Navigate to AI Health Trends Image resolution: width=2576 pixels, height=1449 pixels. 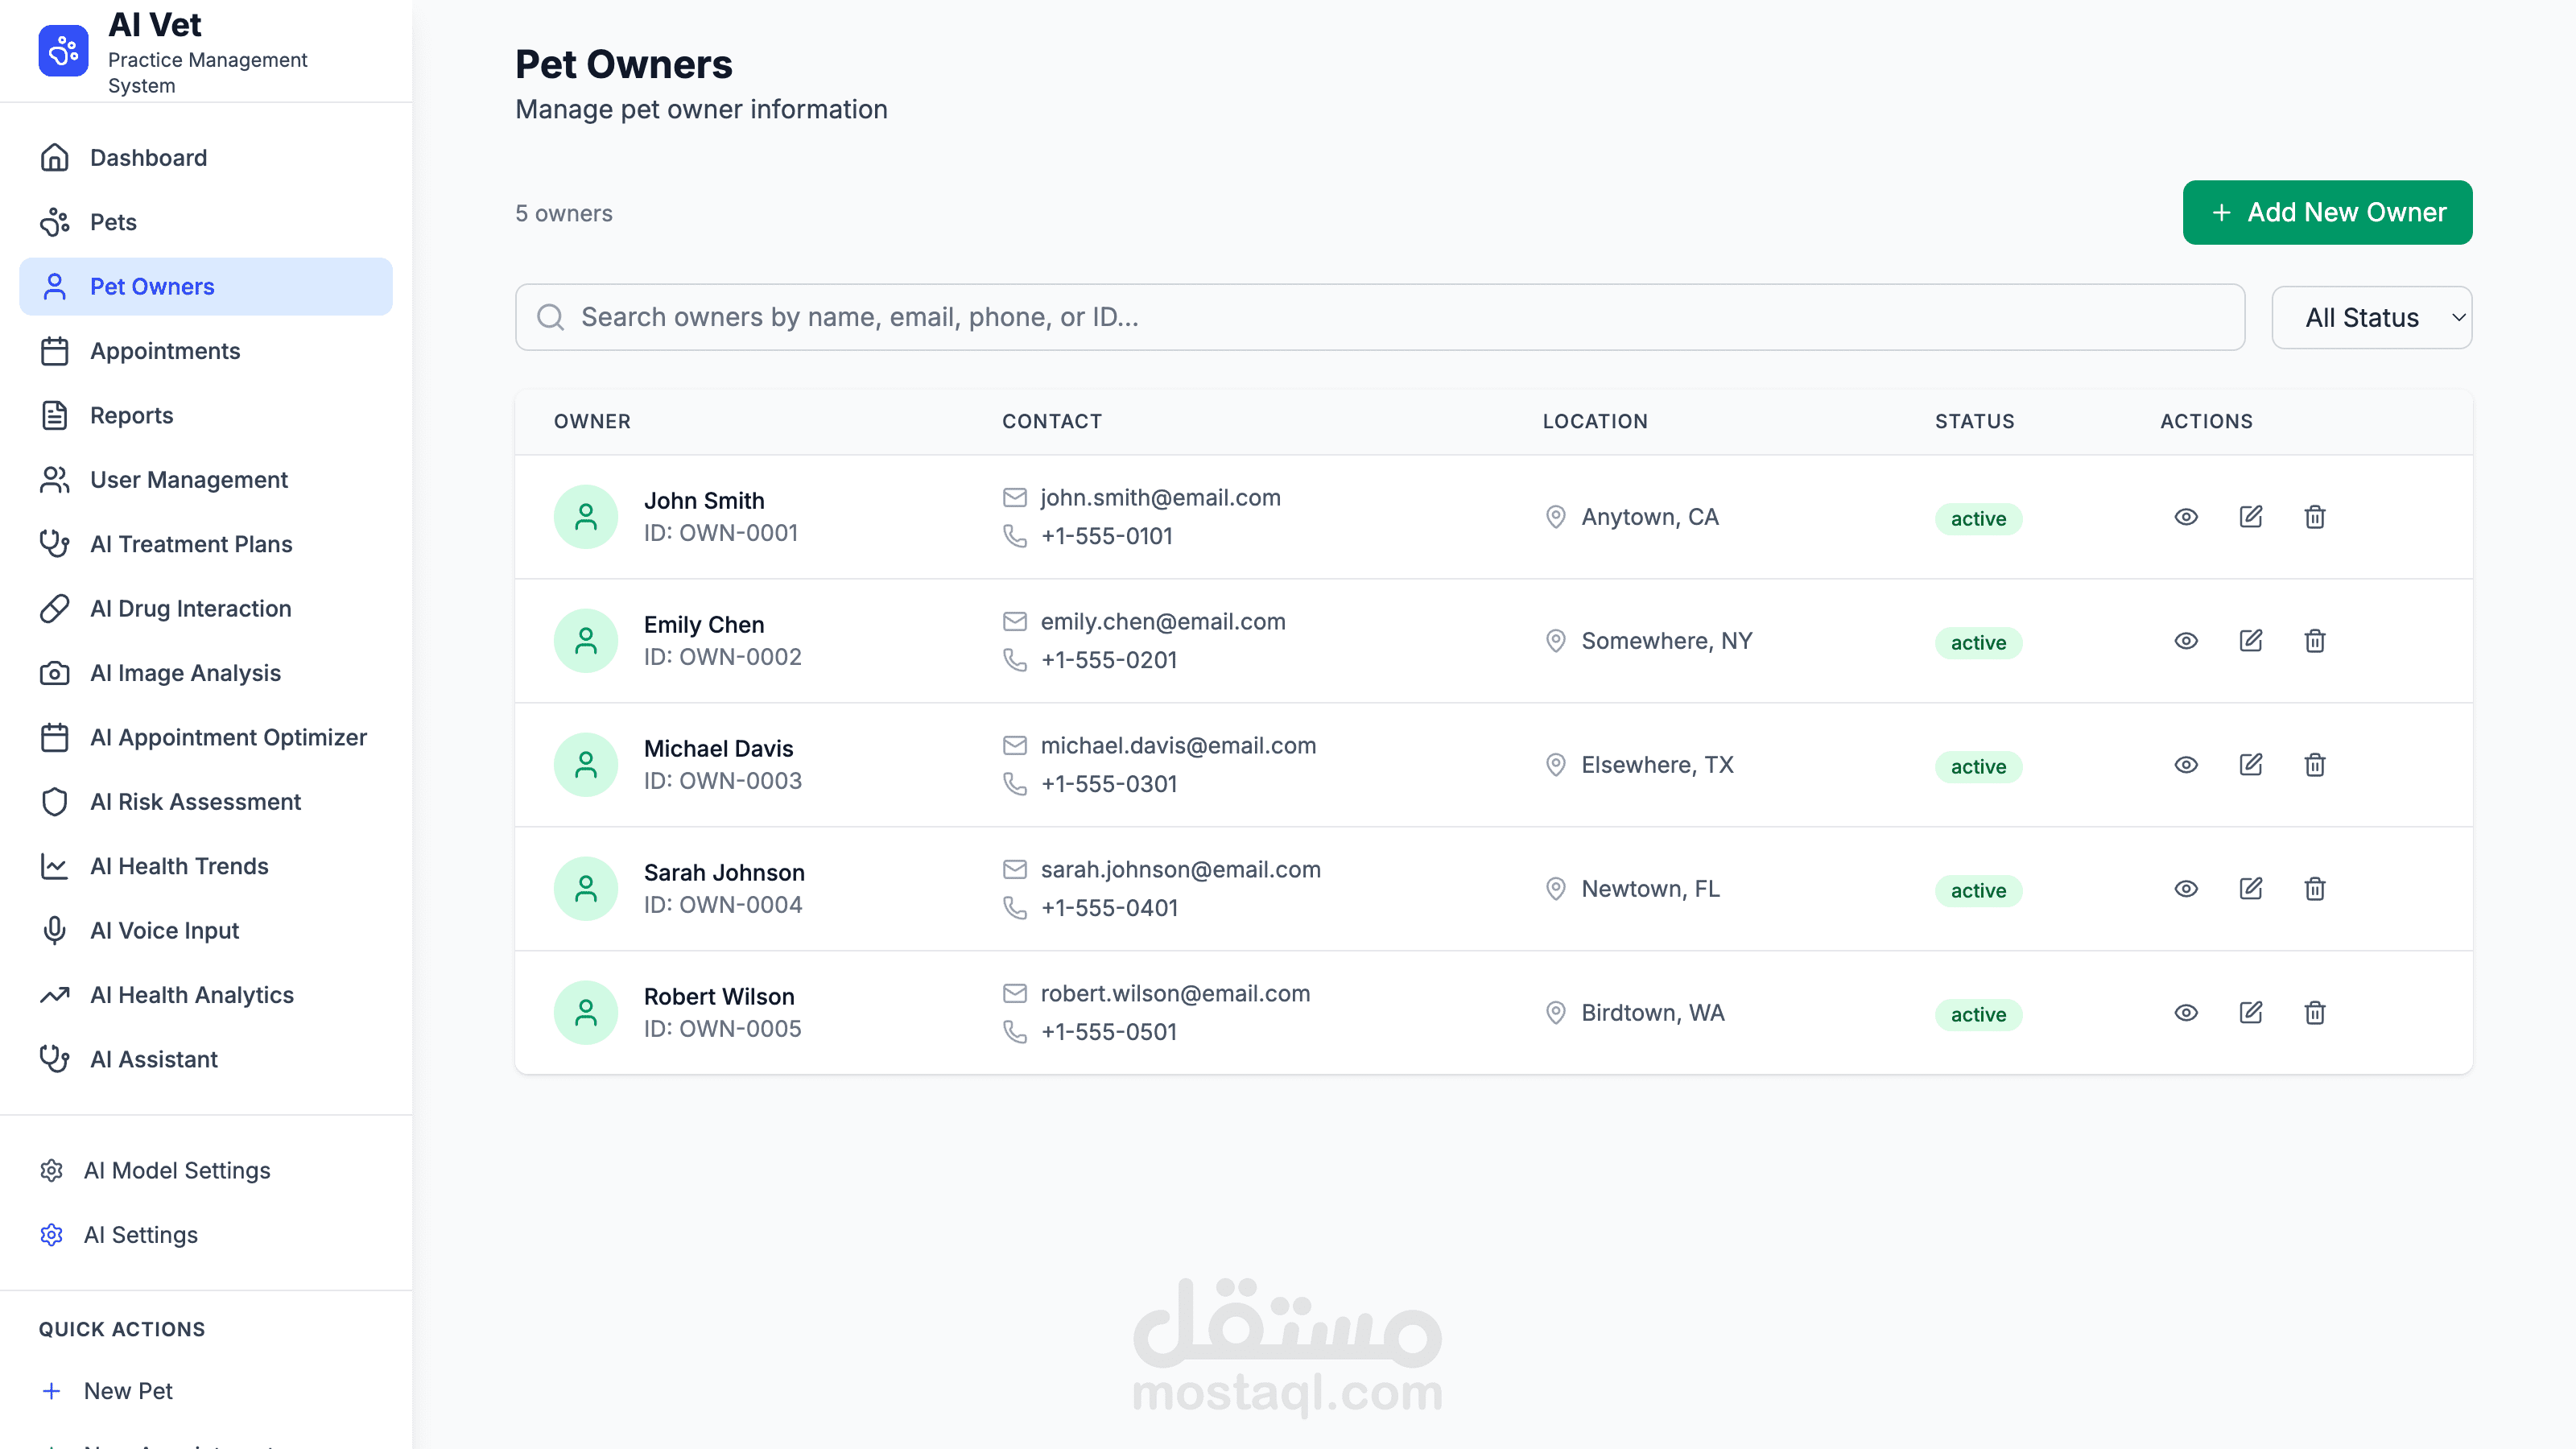179,866
